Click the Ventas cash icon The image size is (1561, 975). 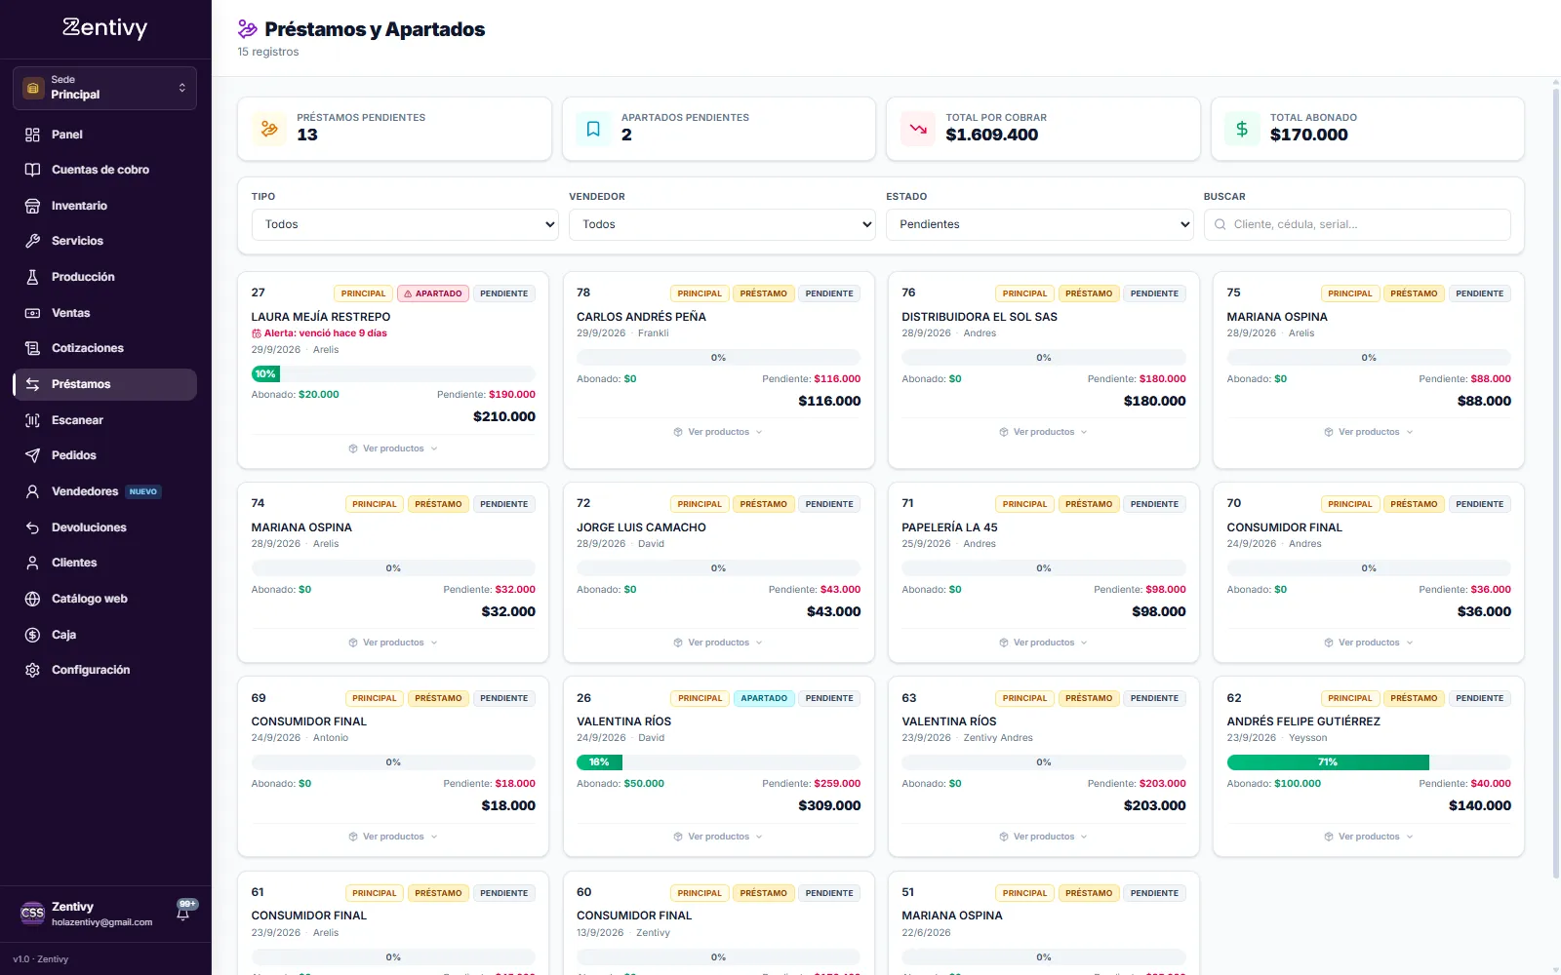(x=32, y=313)
